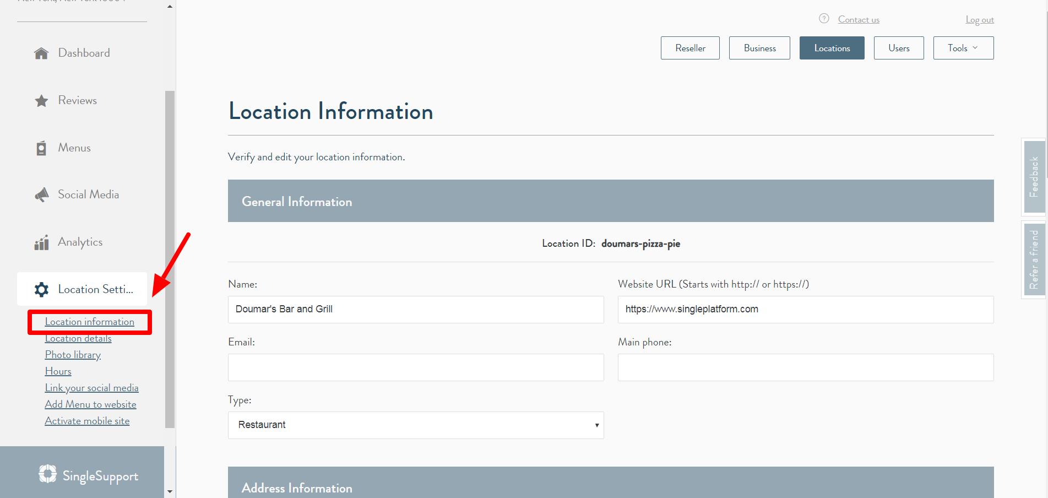
Task: Open the Feedback side tab
Action: click(1034, 177)
